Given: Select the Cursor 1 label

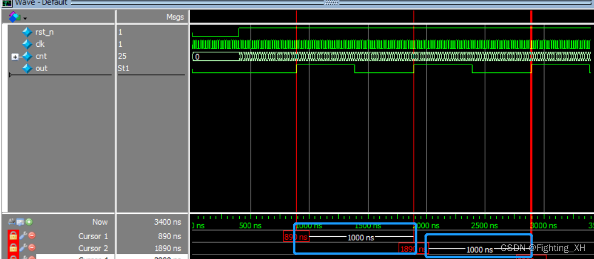Looking at the screenshot, I should coord(93,236).
